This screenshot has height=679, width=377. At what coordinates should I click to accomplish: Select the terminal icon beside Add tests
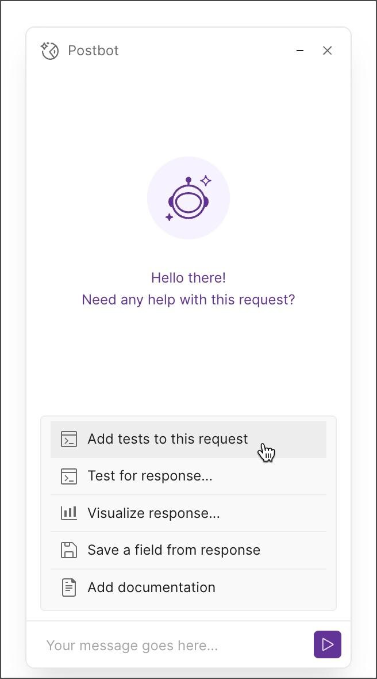point(69,439)
